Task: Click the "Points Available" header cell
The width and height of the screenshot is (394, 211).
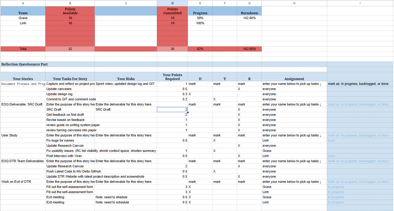Action: 70,11
